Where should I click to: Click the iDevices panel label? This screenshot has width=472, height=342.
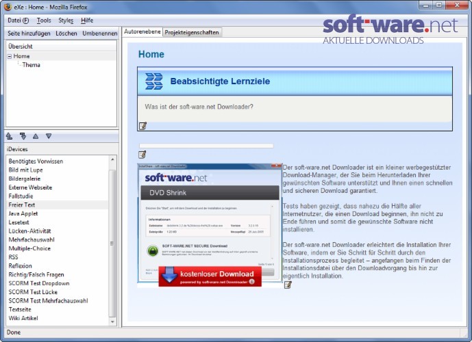(x=17, y=149)
